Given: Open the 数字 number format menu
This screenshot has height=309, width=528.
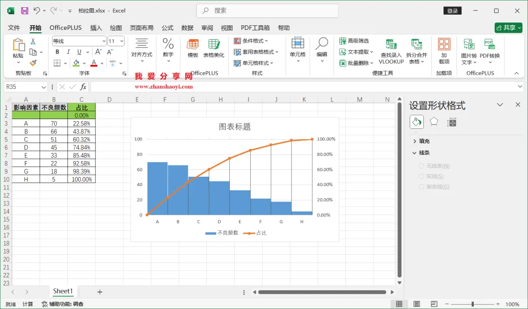Looking at the screenshot, I should 168,50.
